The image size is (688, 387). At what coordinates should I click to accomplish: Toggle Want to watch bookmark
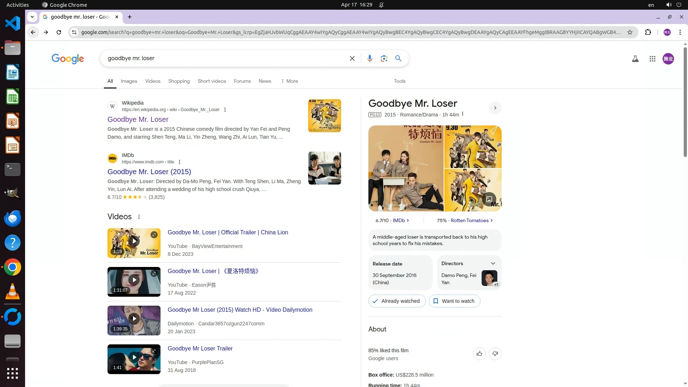tap(454, 301)
